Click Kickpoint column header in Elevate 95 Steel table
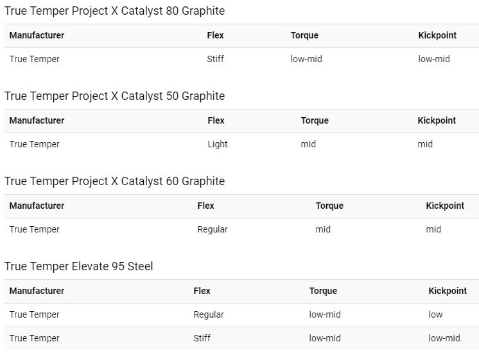This screenshot has height=358, width=479. [448, 291]
